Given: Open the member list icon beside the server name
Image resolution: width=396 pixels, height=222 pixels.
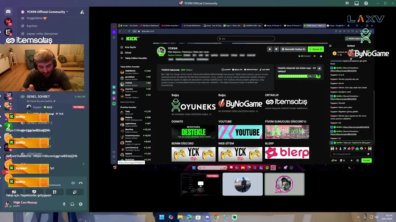Looking at the screenshot, I should [82, 12].
